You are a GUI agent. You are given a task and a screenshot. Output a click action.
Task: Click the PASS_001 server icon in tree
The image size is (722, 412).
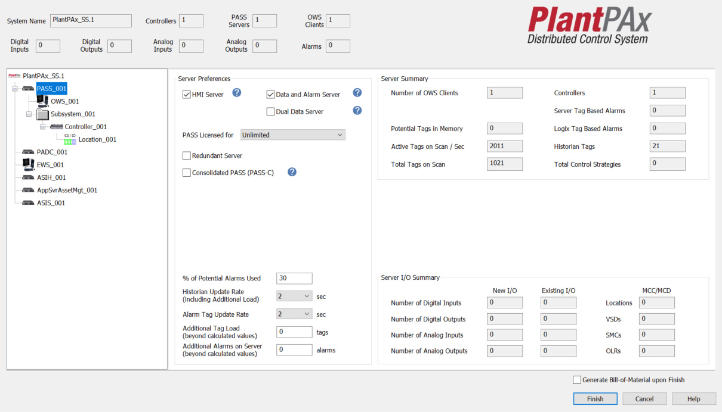28,89
